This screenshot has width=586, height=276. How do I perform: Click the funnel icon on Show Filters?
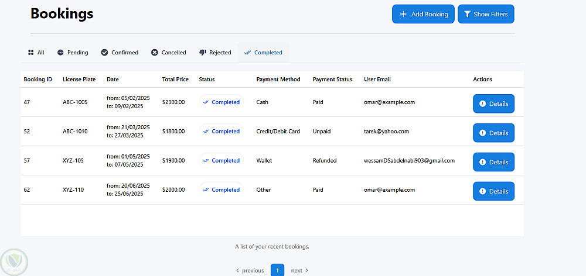468,14
